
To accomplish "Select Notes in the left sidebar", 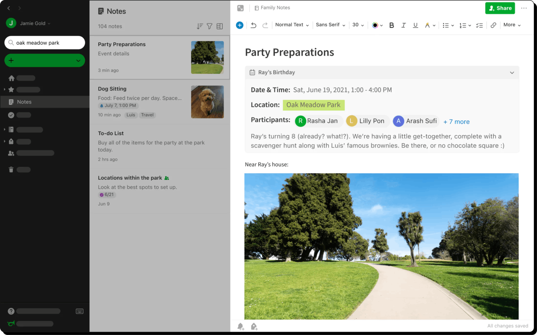I will point(24,102).
